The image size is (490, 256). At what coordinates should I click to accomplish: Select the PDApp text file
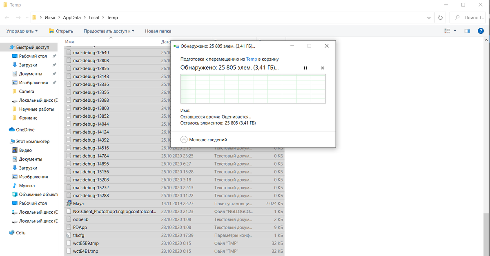(x=174, y=227)
